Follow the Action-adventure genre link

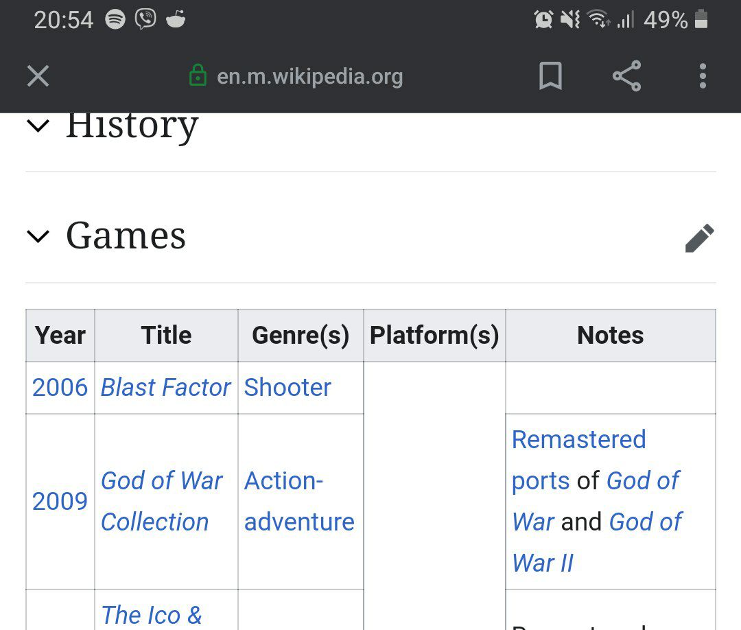point(299,501)
